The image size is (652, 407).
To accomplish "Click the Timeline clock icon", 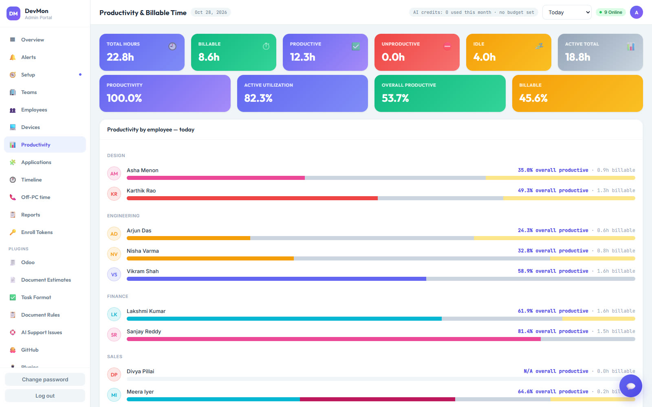I will click(x=13, y=180).
